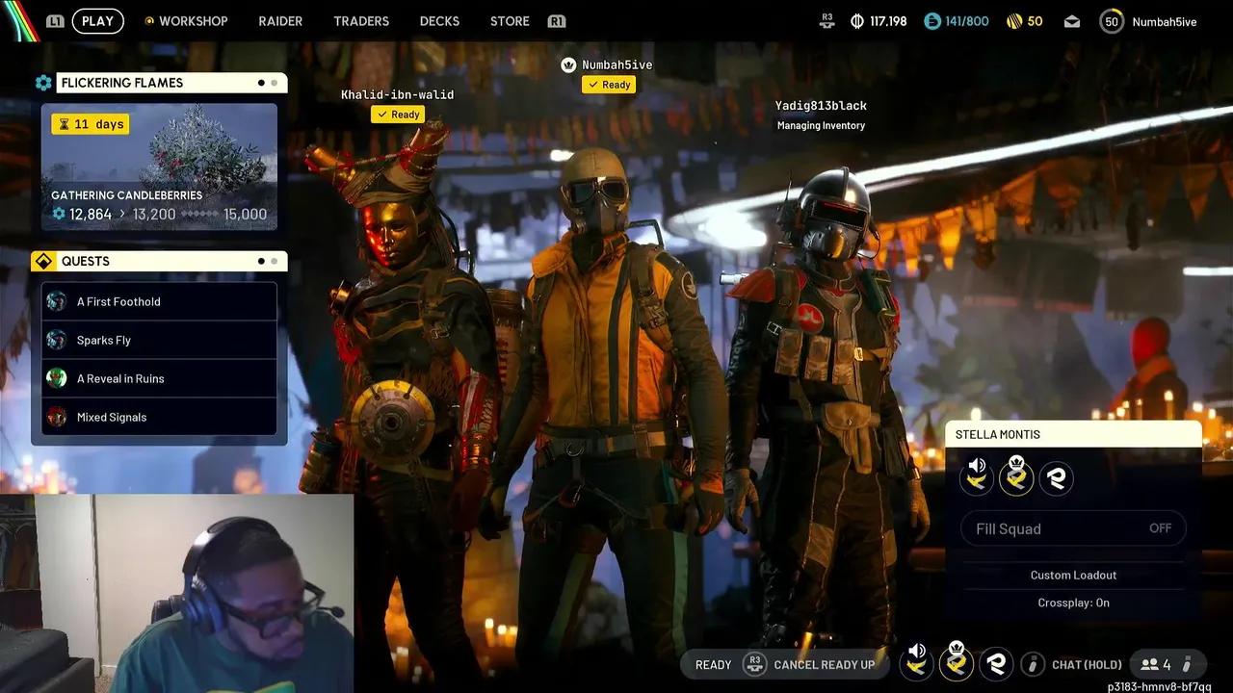Click the 11 days timer badge
This screenshot has height=693, width=1233.
[90, 124]
